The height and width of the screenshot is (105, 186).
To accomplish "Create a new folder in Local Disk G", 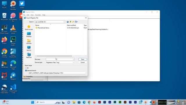I will (x=73, y=22).
